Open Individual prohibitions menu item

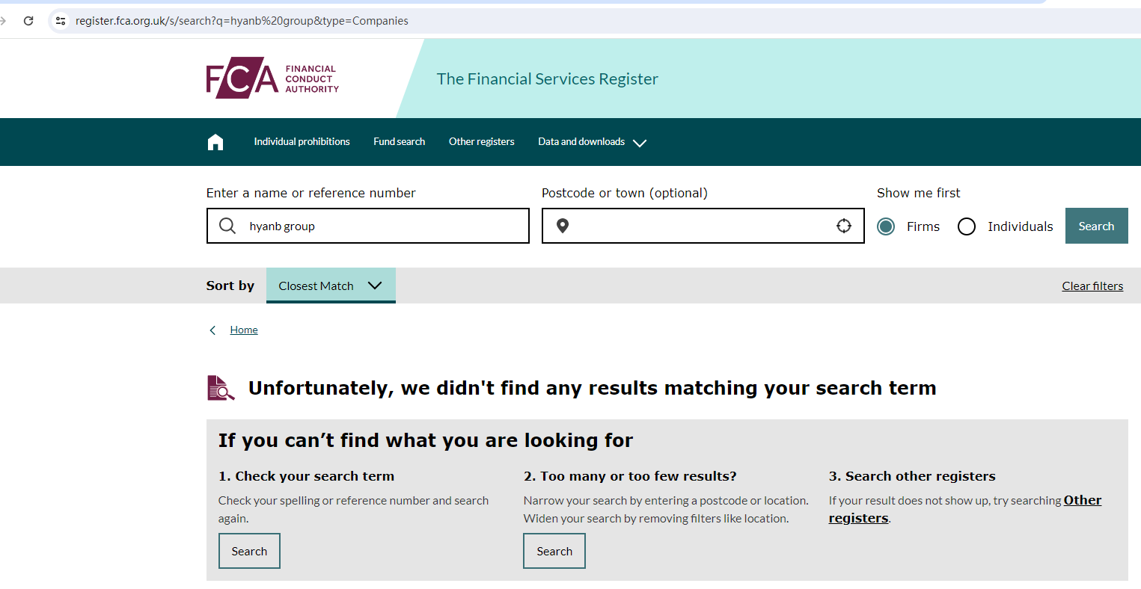click(302, 142)
